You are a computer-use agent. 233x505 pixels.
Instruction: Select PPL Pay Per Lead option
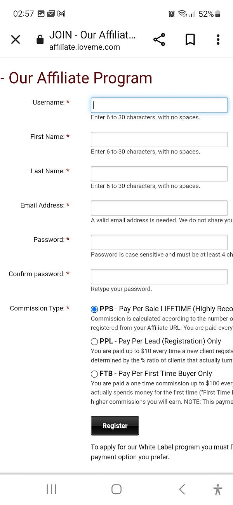(x=94, y=341)
